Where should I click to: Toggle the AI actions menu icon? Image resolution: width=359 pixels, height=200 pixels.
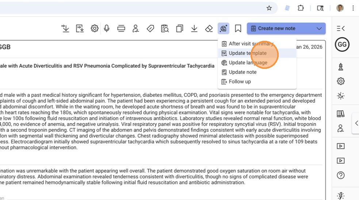(224, 28)
